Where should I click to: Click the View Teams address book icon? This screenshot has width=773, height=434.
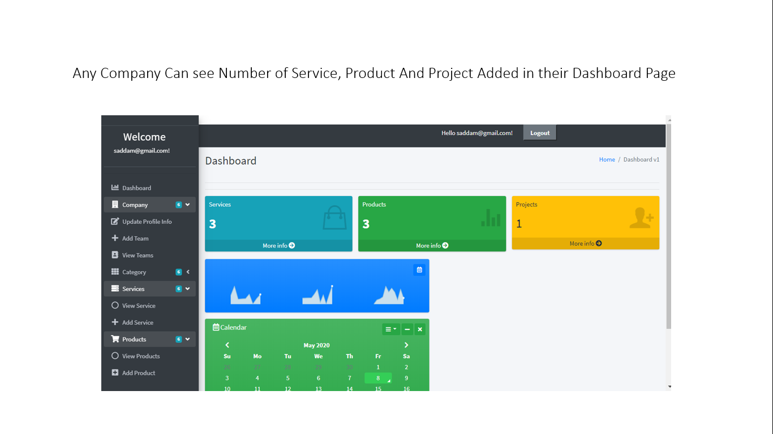(115, 255)
